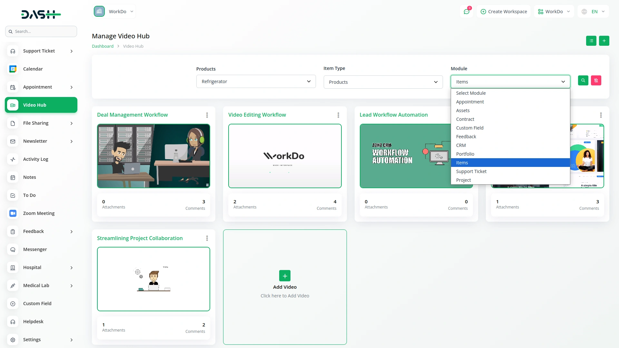
Task: Open the Messenger sidebar icon
Action: (13, 249)
